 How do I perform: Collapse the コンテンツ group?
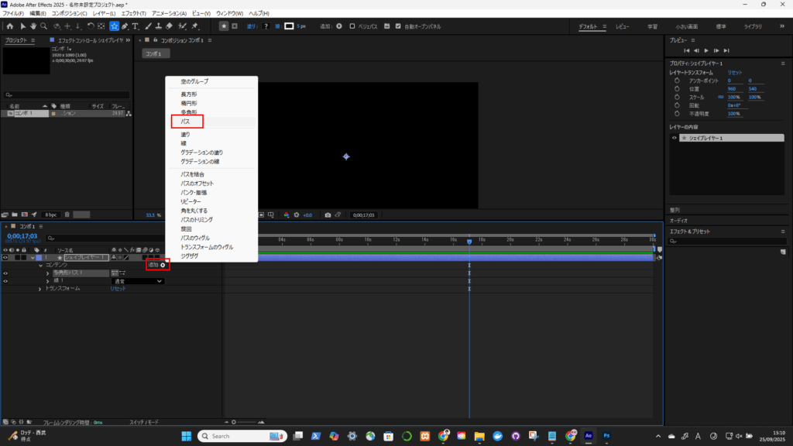(x=40, y=265)
